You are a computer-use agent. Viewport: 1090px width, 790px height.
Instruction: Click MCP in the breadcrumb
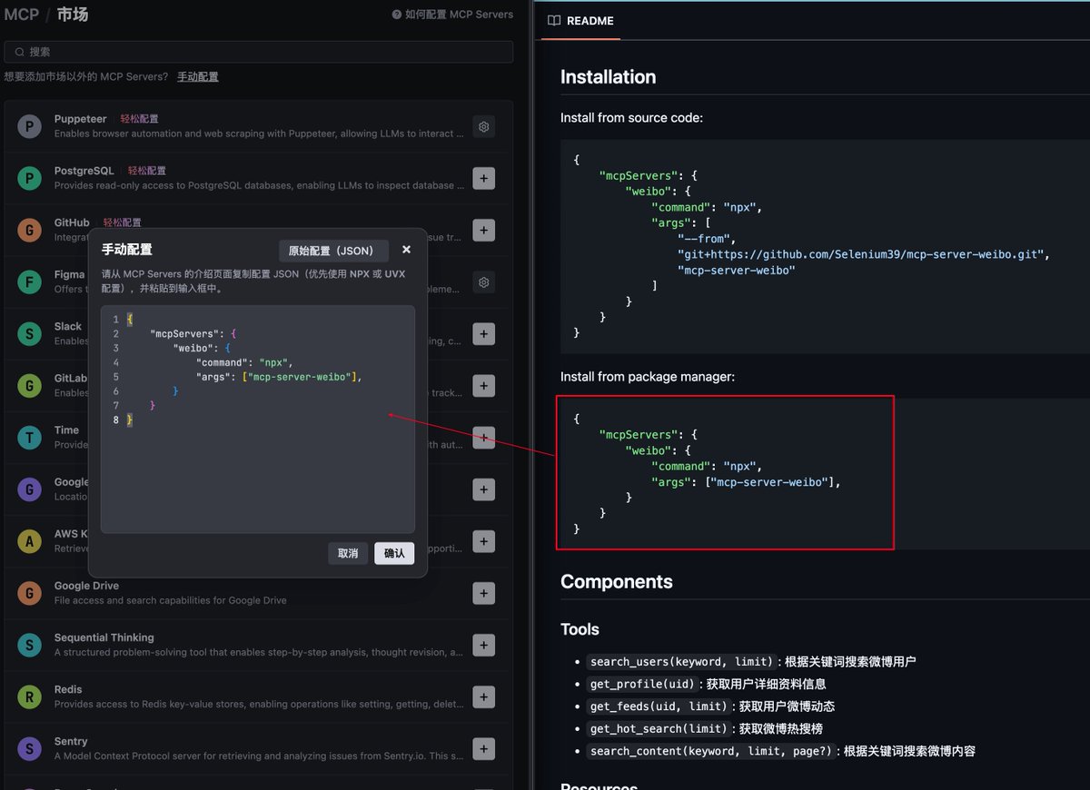click(22, 15)
